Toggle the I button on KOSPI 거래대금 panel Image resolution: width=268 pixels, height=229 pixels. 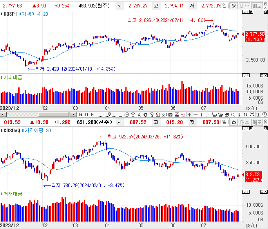[x=248, y=75]
